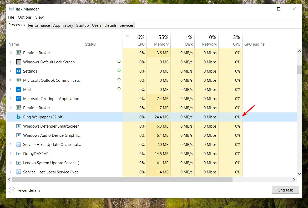Click the Settings gear process icon
The height and width of the screenshot is (208, 308).
coord(19,71)
